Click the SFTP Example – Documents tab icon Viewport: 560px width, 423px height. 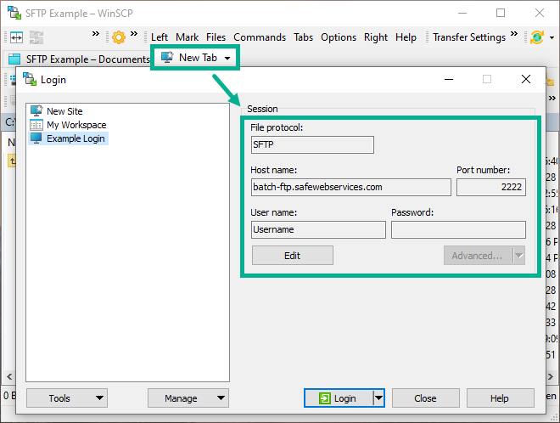pyautogui.click(x=14, y=59)
